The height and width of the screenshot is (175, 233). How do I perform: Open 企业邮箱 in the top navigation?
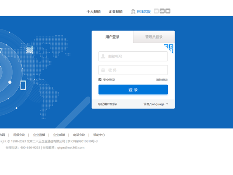pyautogui.click(x=116, y=11)
